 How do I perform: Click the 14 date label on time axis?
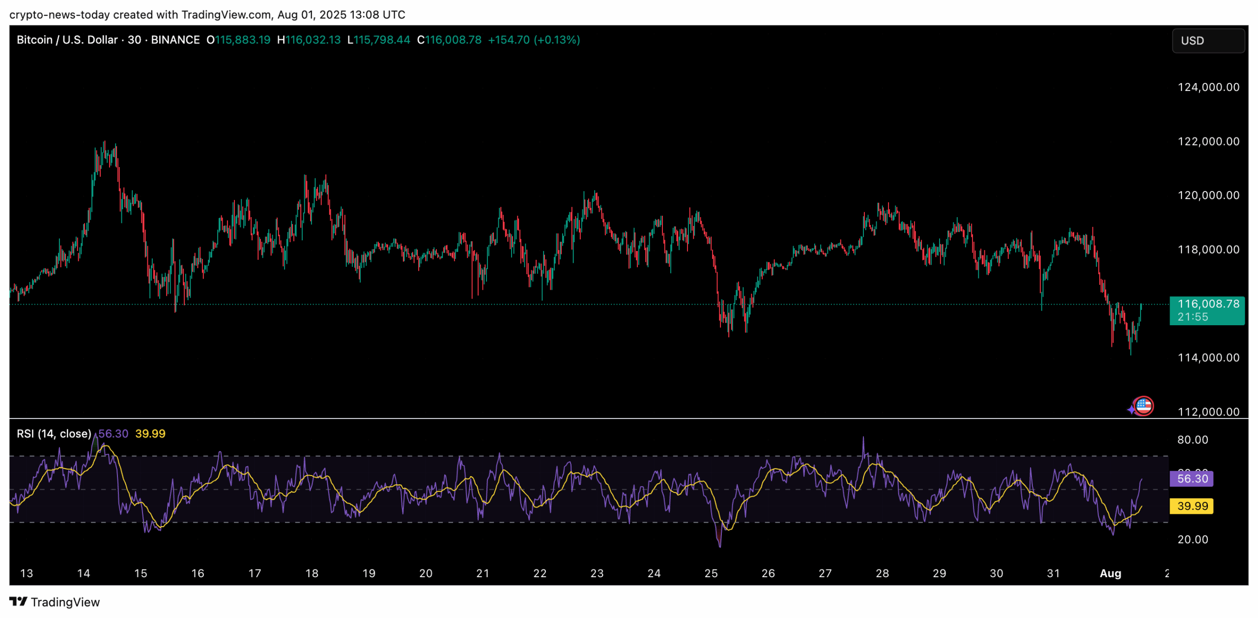click(x=84, y=573)
